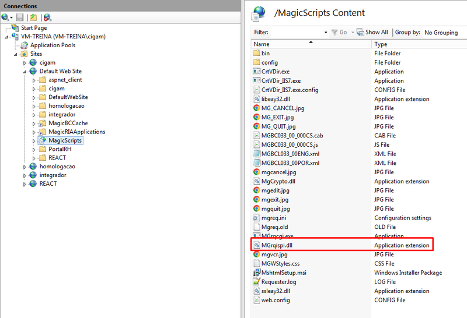Select MGBCL033_00POR.xml file

coord(290,163)
